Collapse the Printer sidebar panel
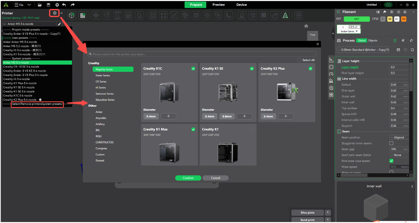The height and width of the screenshot is (223, 419). point(61,13)
